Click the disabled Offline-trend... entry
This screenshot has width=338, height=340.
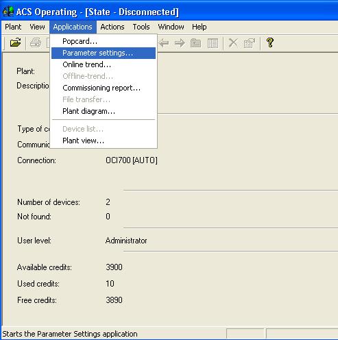pyautogui.click(x=104, y=76)
